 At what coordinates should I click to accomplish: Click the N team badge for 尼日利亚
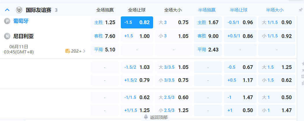(x=7, y=36)
